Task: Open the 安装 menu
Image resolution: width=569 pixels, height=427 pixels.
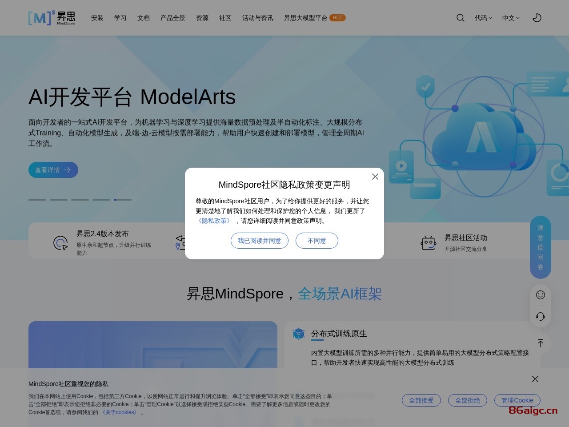Action: coord(97,18)
